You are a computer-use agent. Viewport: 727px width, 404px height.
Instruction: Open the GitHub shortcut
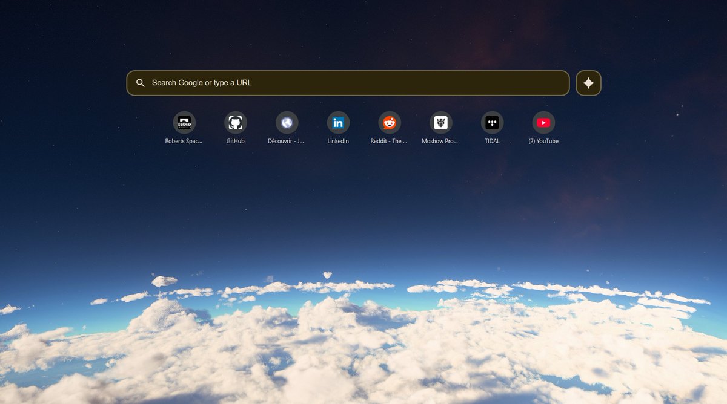(236, 123)
